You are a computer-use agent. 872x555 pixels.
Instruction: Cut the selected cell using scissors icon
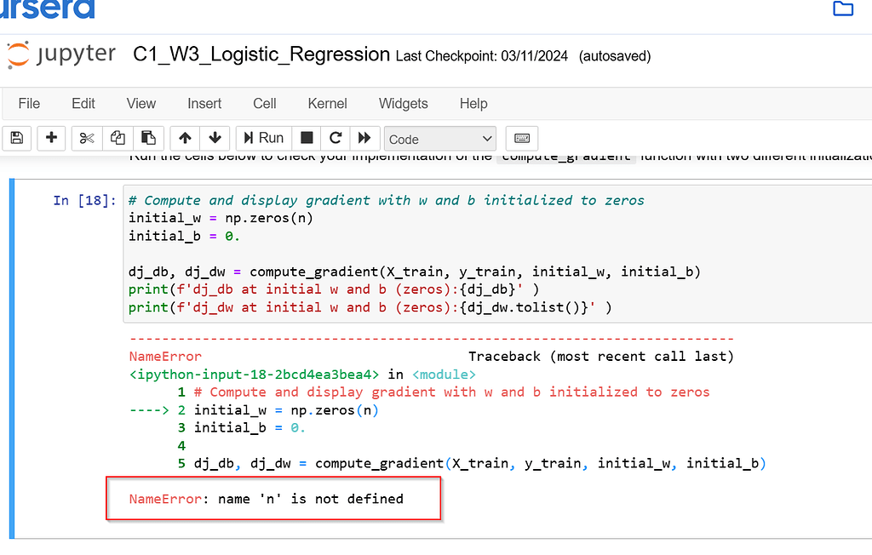[86, 138]
